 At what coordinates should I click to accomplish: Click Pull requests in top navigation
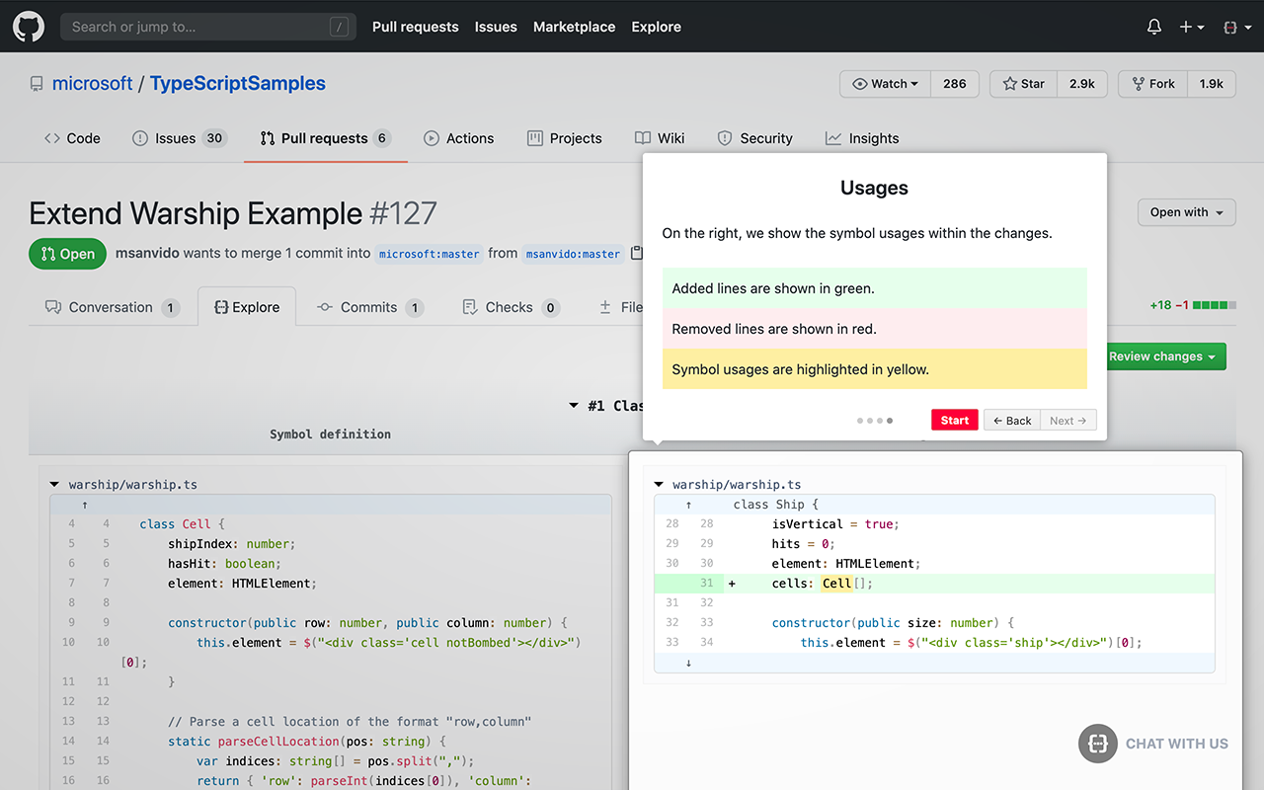coord(415,27)
